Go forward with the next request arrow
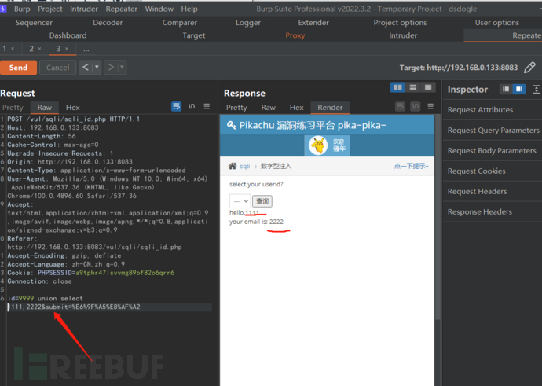Screen dimensions: 542x386 click(x=111, y=67)
